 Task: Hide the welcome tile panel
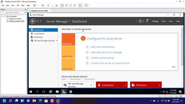pos(173,67)
